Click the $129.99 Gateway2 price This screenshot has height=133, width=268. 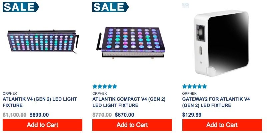pos(192,115)
